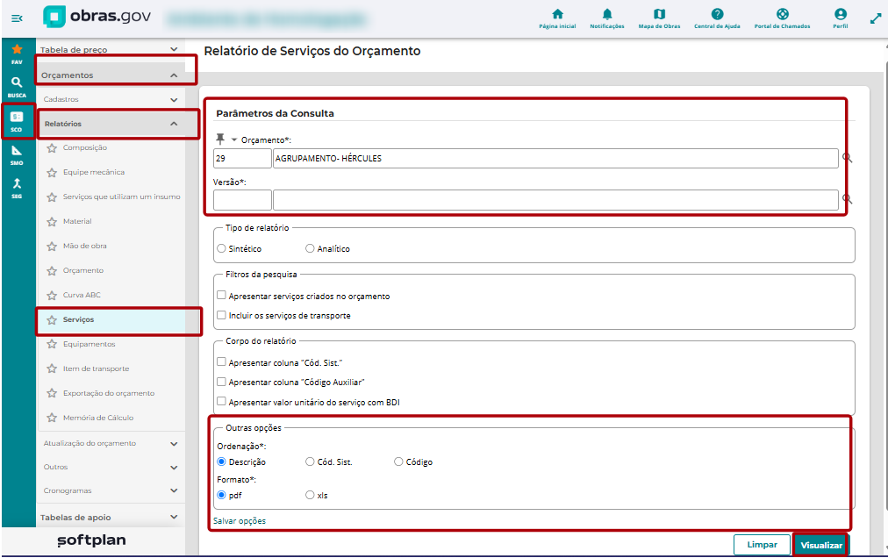Check Apresentar valor unitário com BDI
Screen dimensions: 888x558
click(x=221, y=402)
